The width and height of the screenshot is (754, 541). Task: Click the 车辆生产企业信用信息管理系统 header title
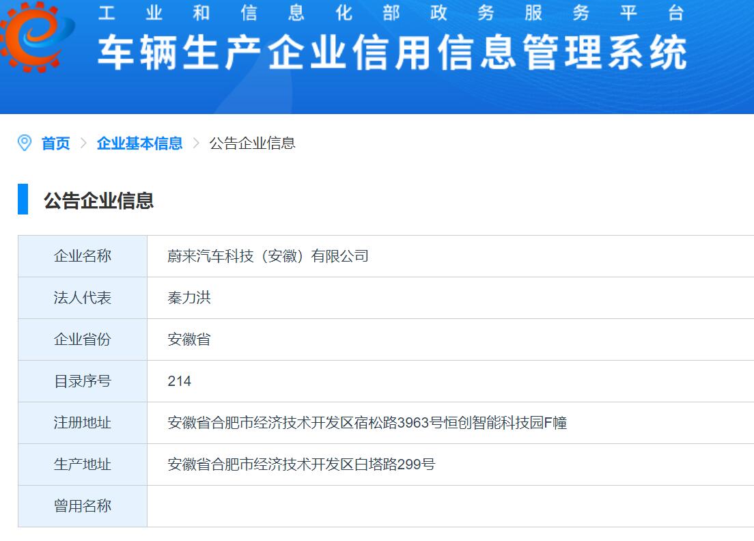tap(392, 53)
